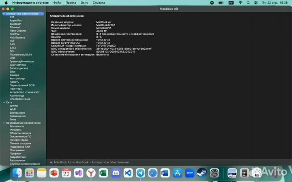Click the location arrow status icon

pyautogui.click(x=212, y=3)
